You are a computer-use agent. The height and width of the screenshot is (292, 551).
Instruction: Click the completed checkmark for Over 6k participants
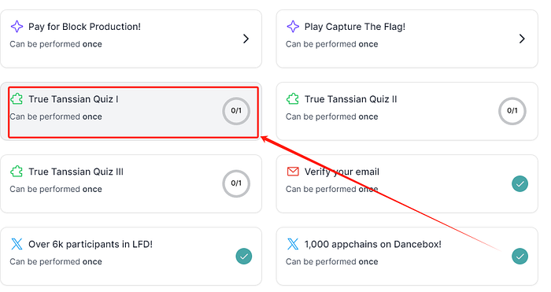tap(244, 256)
